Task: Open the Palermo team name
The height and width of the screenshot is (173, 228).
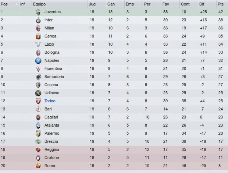Action: point(52,133)
